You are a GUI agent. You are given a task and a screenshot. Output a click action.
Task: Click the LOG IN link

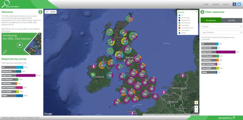tap(226, 5)
